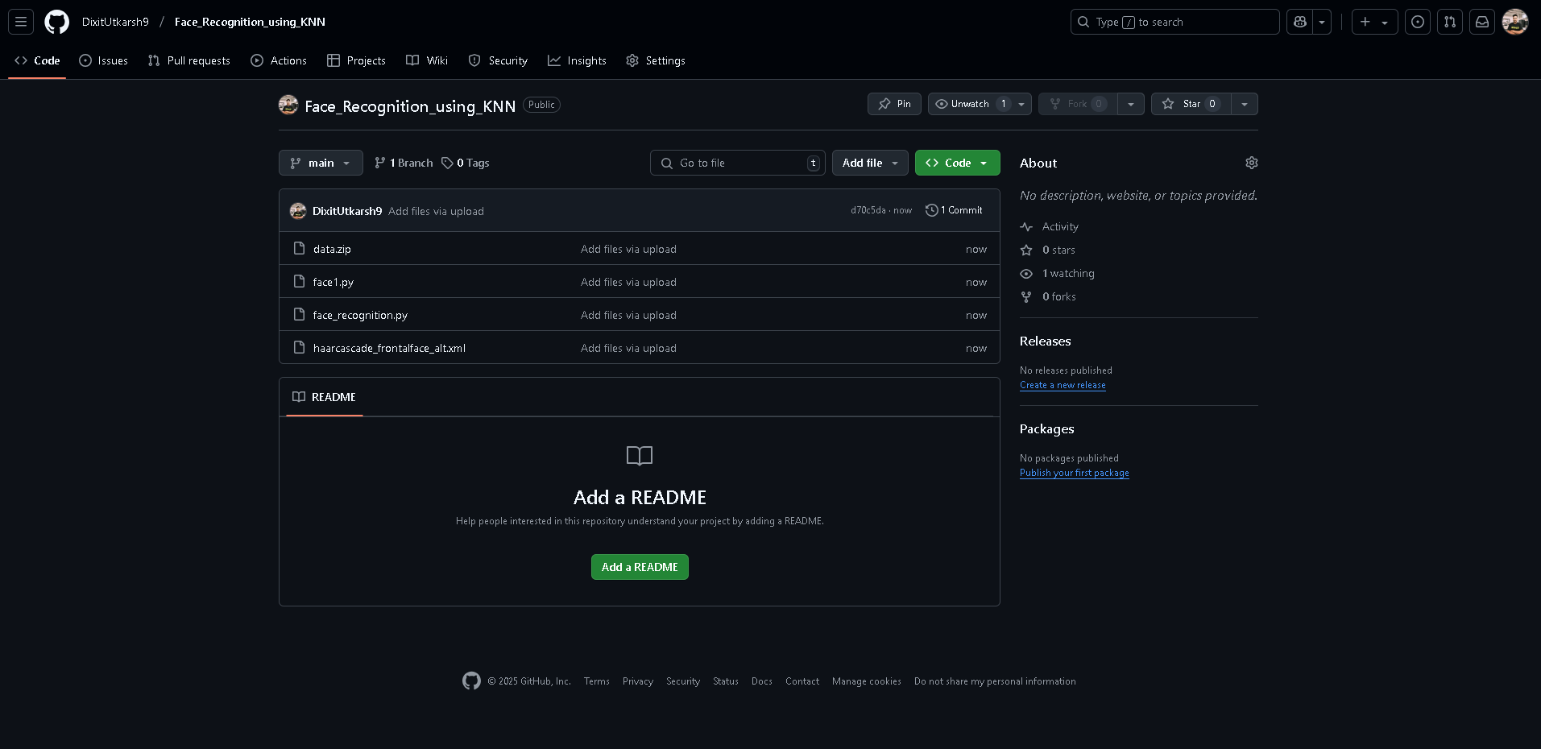Open the data.zip file
The image size is (1541, 749).
click(332, 249)
